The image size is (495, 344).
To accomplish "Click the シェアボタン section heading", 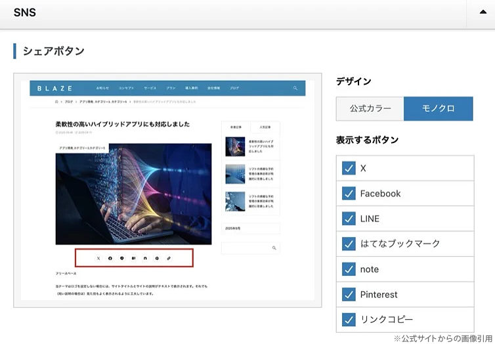I will (53, 51).
